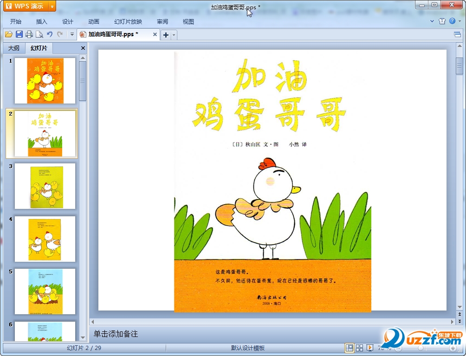Click the PowerPoint file icon on document tab

click(83, 34)
